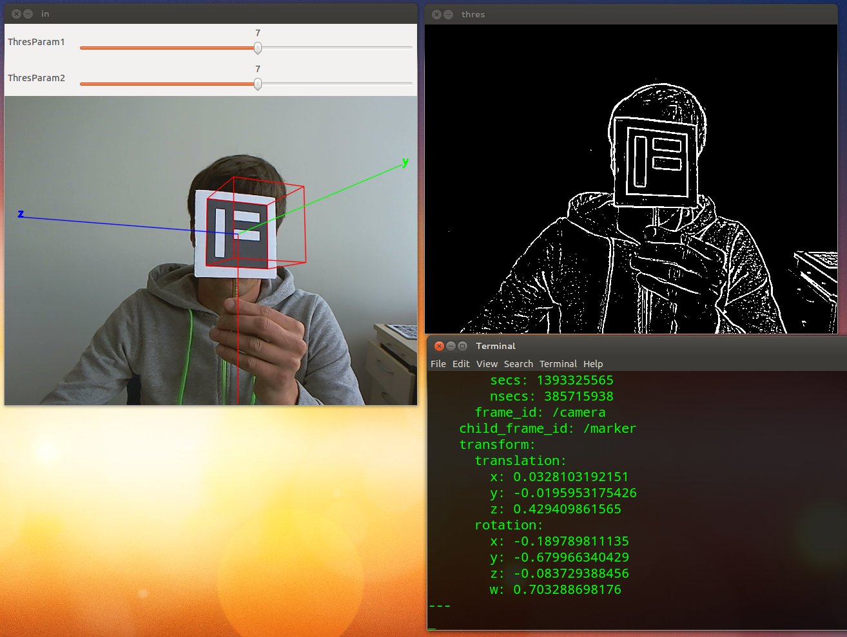The height and width of the screenshot is (637, 847).
Task: Click the 'child_frame_id: /marker' line
Action: click(547, 428)
